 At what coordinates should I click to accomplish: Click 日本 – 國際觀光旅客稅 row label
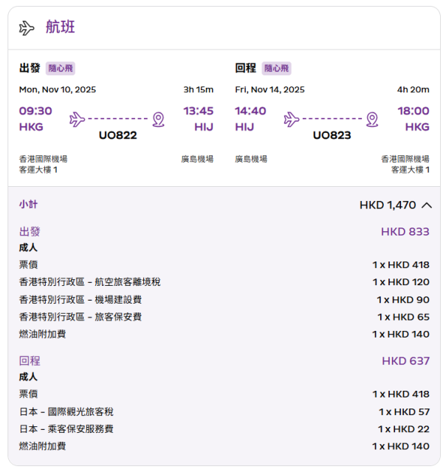coord(66,412)
